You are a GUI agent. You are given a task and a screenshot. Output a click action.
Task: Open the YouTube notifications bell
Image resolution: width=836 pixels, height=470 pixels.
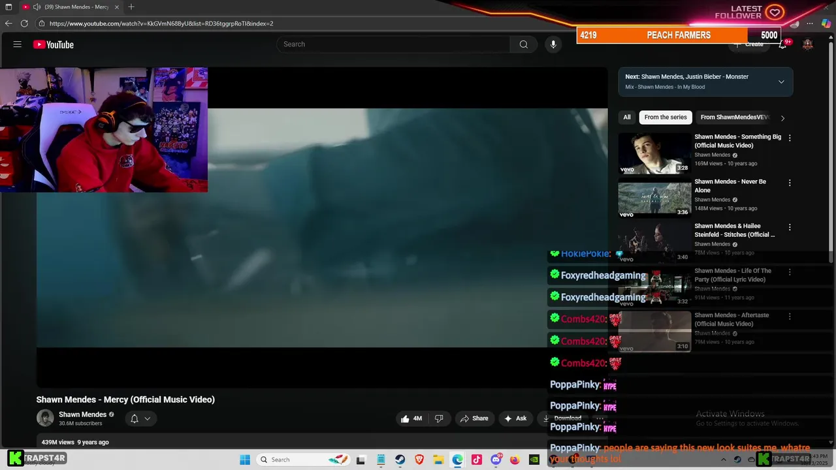[782, 44]
